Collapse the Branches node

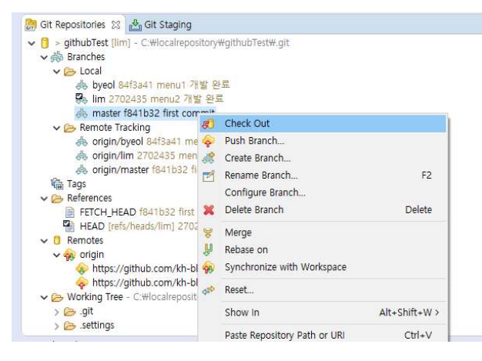[44, 58]
